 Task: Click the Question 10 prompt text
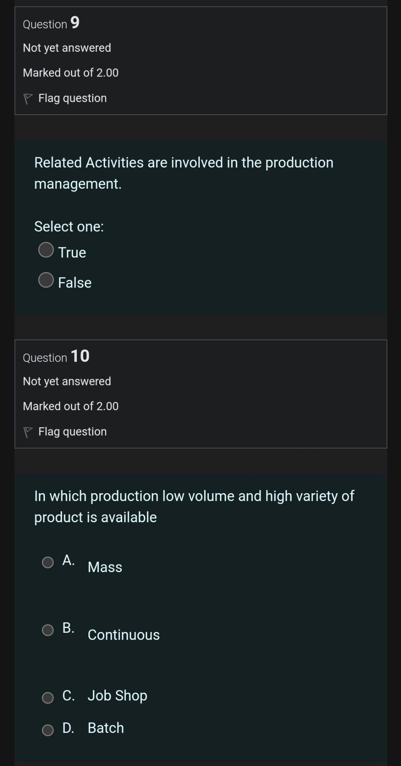[194, 506]
